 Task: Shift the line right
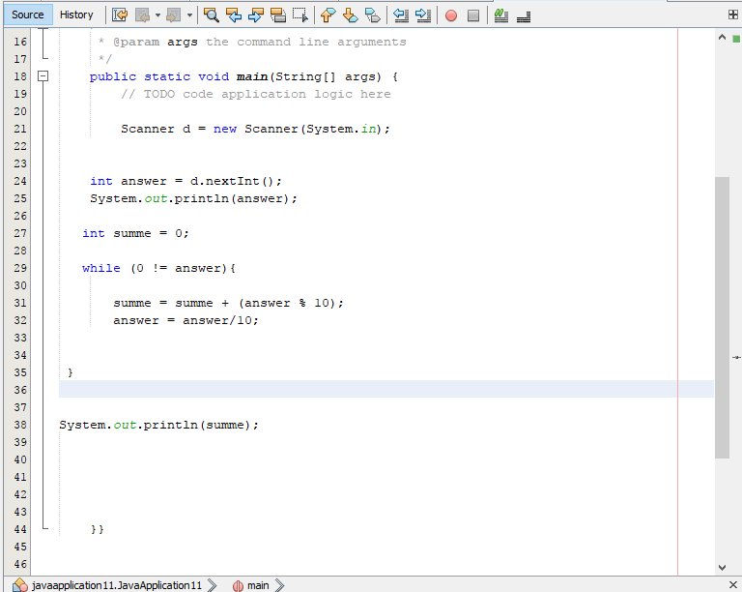tap(422, 15)
